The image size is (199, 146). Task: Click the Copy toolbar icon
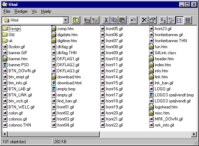[115, 20]
